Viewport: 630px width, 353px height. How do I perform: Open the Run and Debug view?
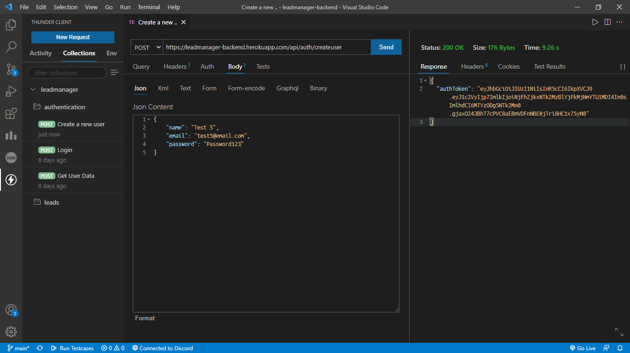[x=11, y=91]
